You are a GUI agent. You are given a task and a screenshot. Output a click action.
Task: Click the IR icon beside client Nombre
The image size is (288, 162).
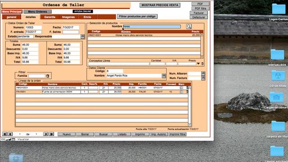click(x=164, y=76)
